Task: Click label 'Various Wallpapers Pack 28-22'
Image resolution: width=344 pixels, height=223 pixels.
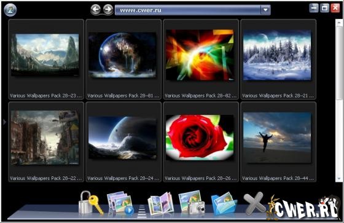Action: 46,178
